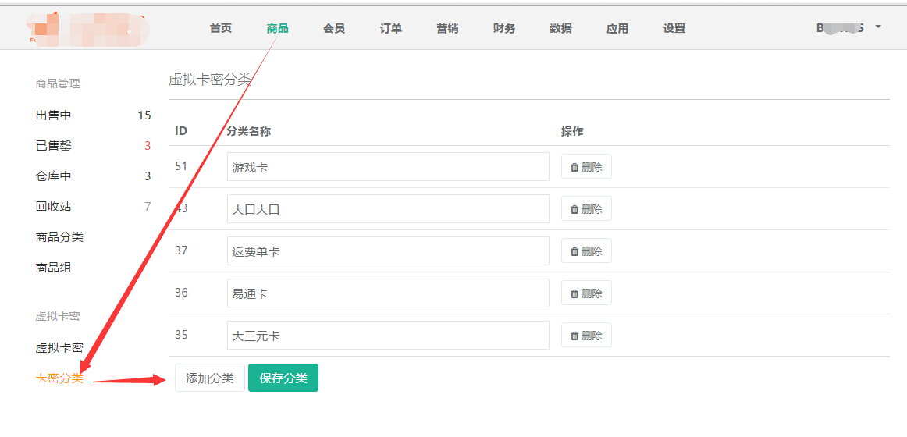Click the 易通卡 category name field
Screen dimensions: 907x437
[388, 293]
